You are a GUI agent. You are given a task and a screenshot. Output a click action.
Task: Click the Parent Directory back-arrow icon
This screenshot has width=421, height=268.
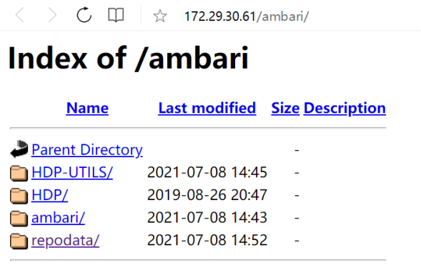(19, 149)
